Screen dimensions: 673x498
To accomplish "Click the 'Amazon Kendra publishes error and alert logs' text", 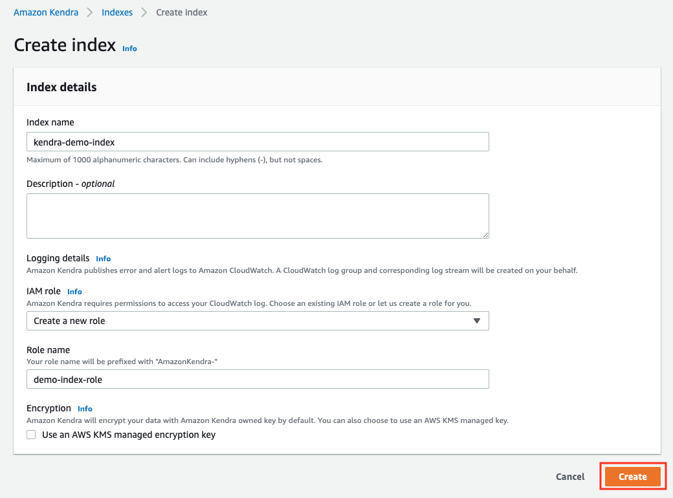I will pos(302,270).
